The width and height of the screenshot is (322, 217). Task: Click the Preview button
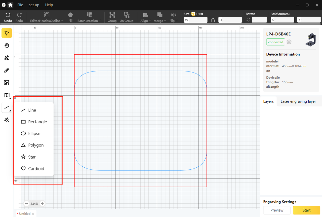277,210
